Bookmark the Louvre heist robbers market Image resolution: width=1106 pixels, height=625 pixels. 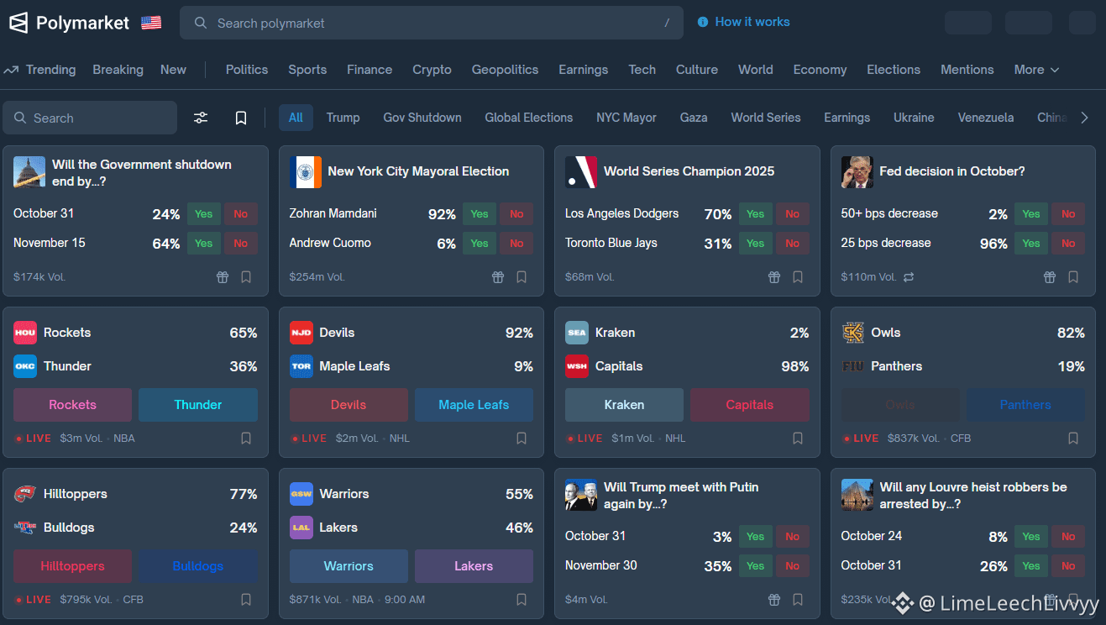pos(1073,599)
